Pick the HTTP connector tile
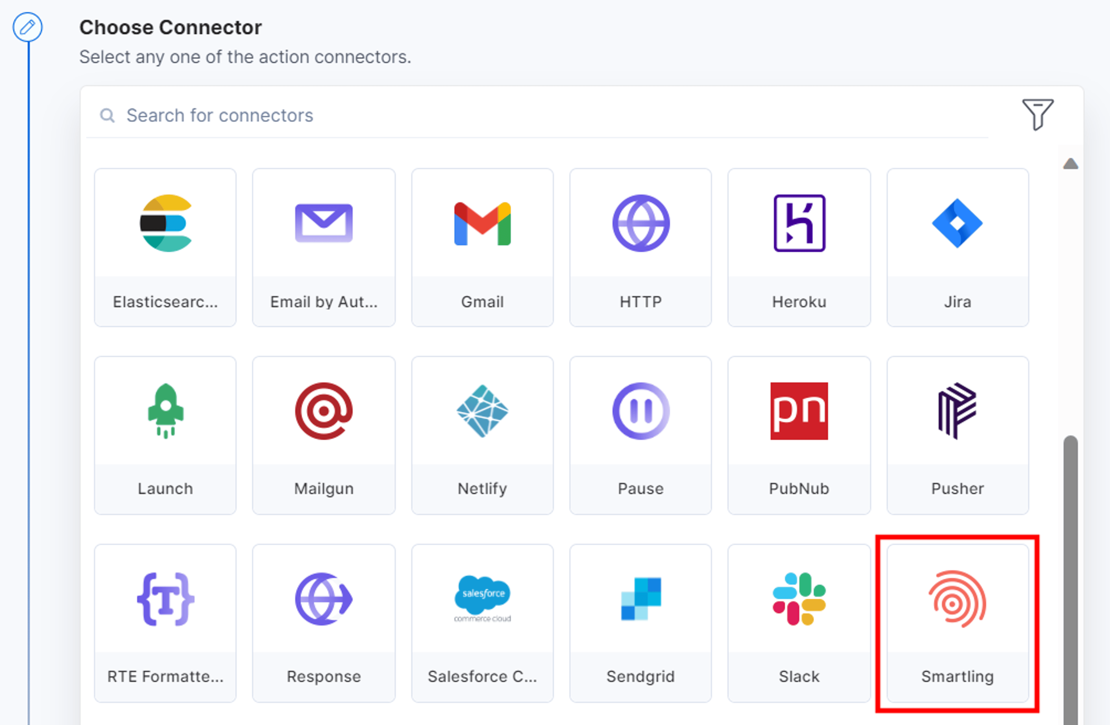 coord(640,248)
